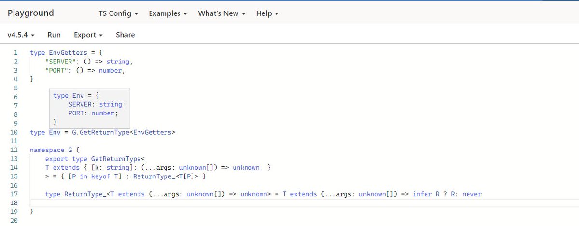Click 'ReturnType_<T[P]>' on line 15
Screen dimensions: 579x226
tap(165, 176)
